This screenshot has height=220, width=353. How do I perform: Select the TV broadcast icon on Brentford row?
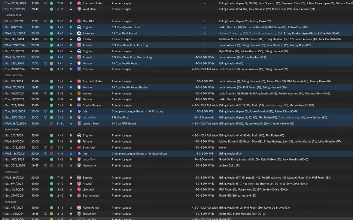click(x=46, y=147)
